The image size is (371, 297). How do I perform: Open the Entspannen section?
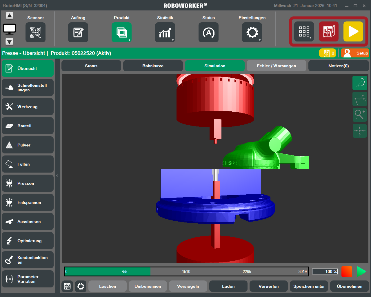point(28,202)
